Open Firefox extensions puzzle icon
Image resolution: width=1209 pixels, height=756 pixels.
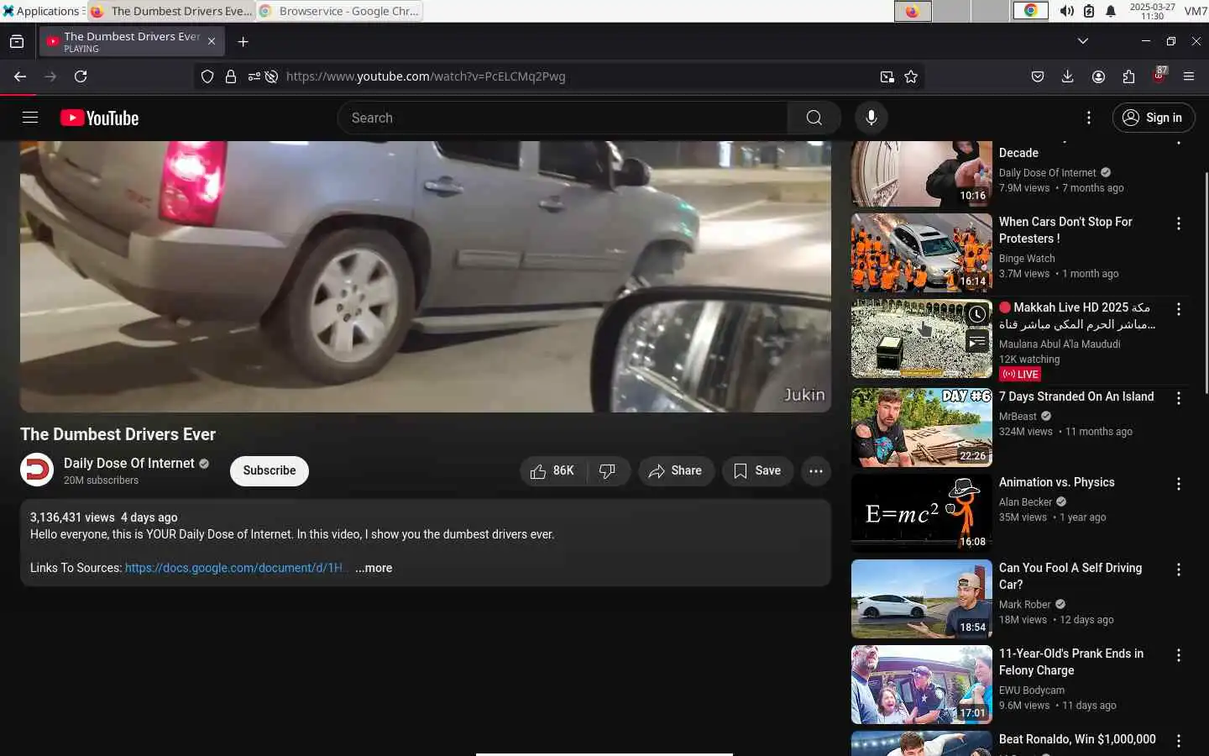(1128, 76)
